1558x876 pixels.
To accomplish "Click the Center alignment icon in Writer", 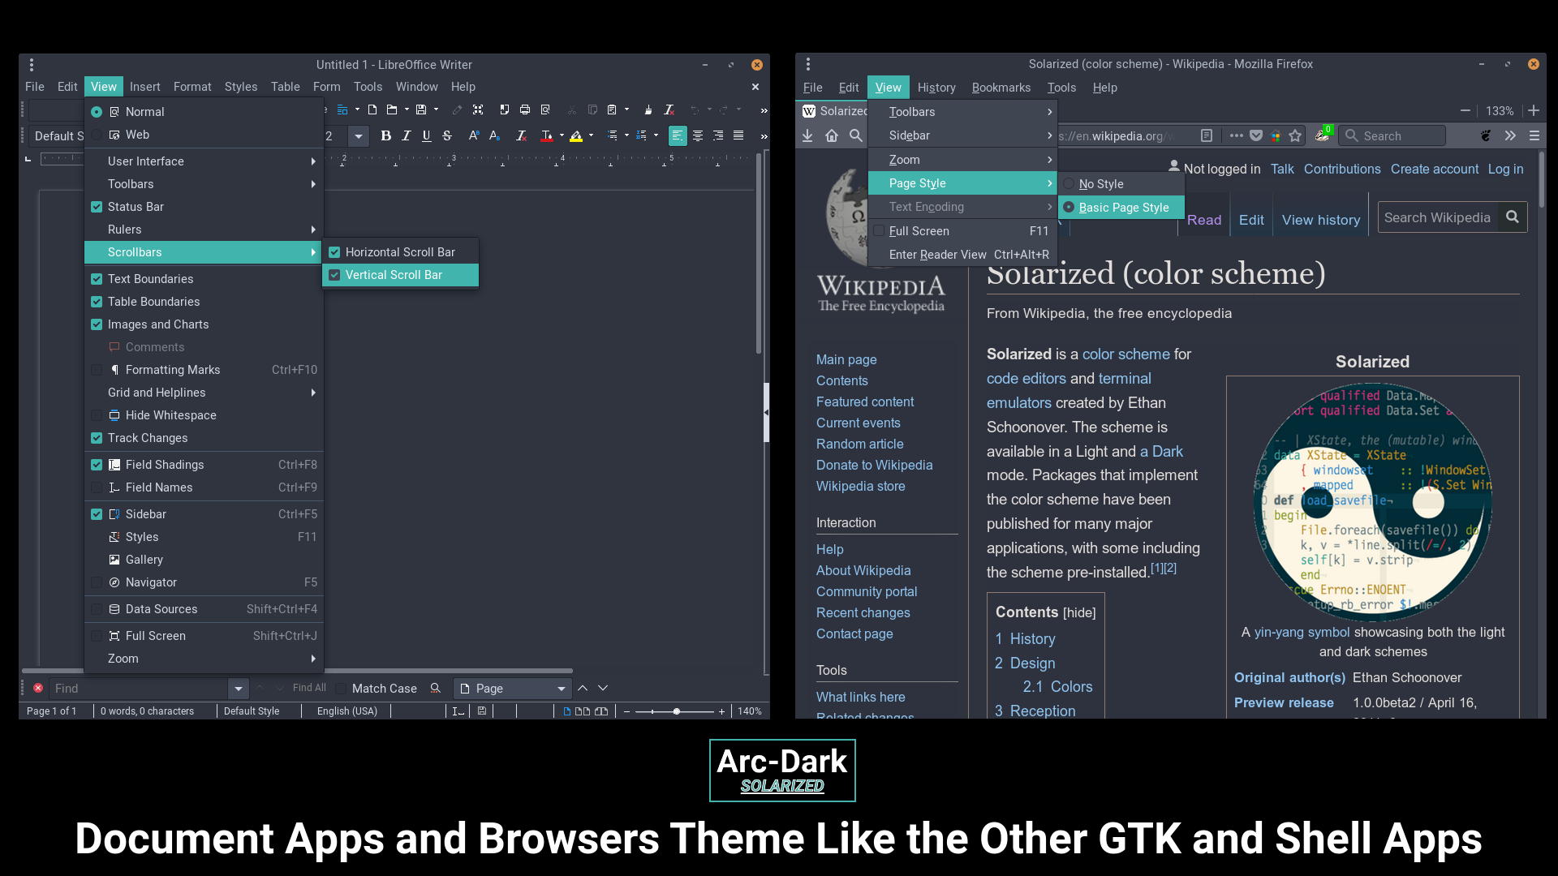I will point(698,135).
